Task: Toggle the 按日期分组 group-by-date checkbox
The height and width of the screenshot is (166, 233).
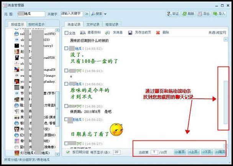Action: (x=67, y=152)
